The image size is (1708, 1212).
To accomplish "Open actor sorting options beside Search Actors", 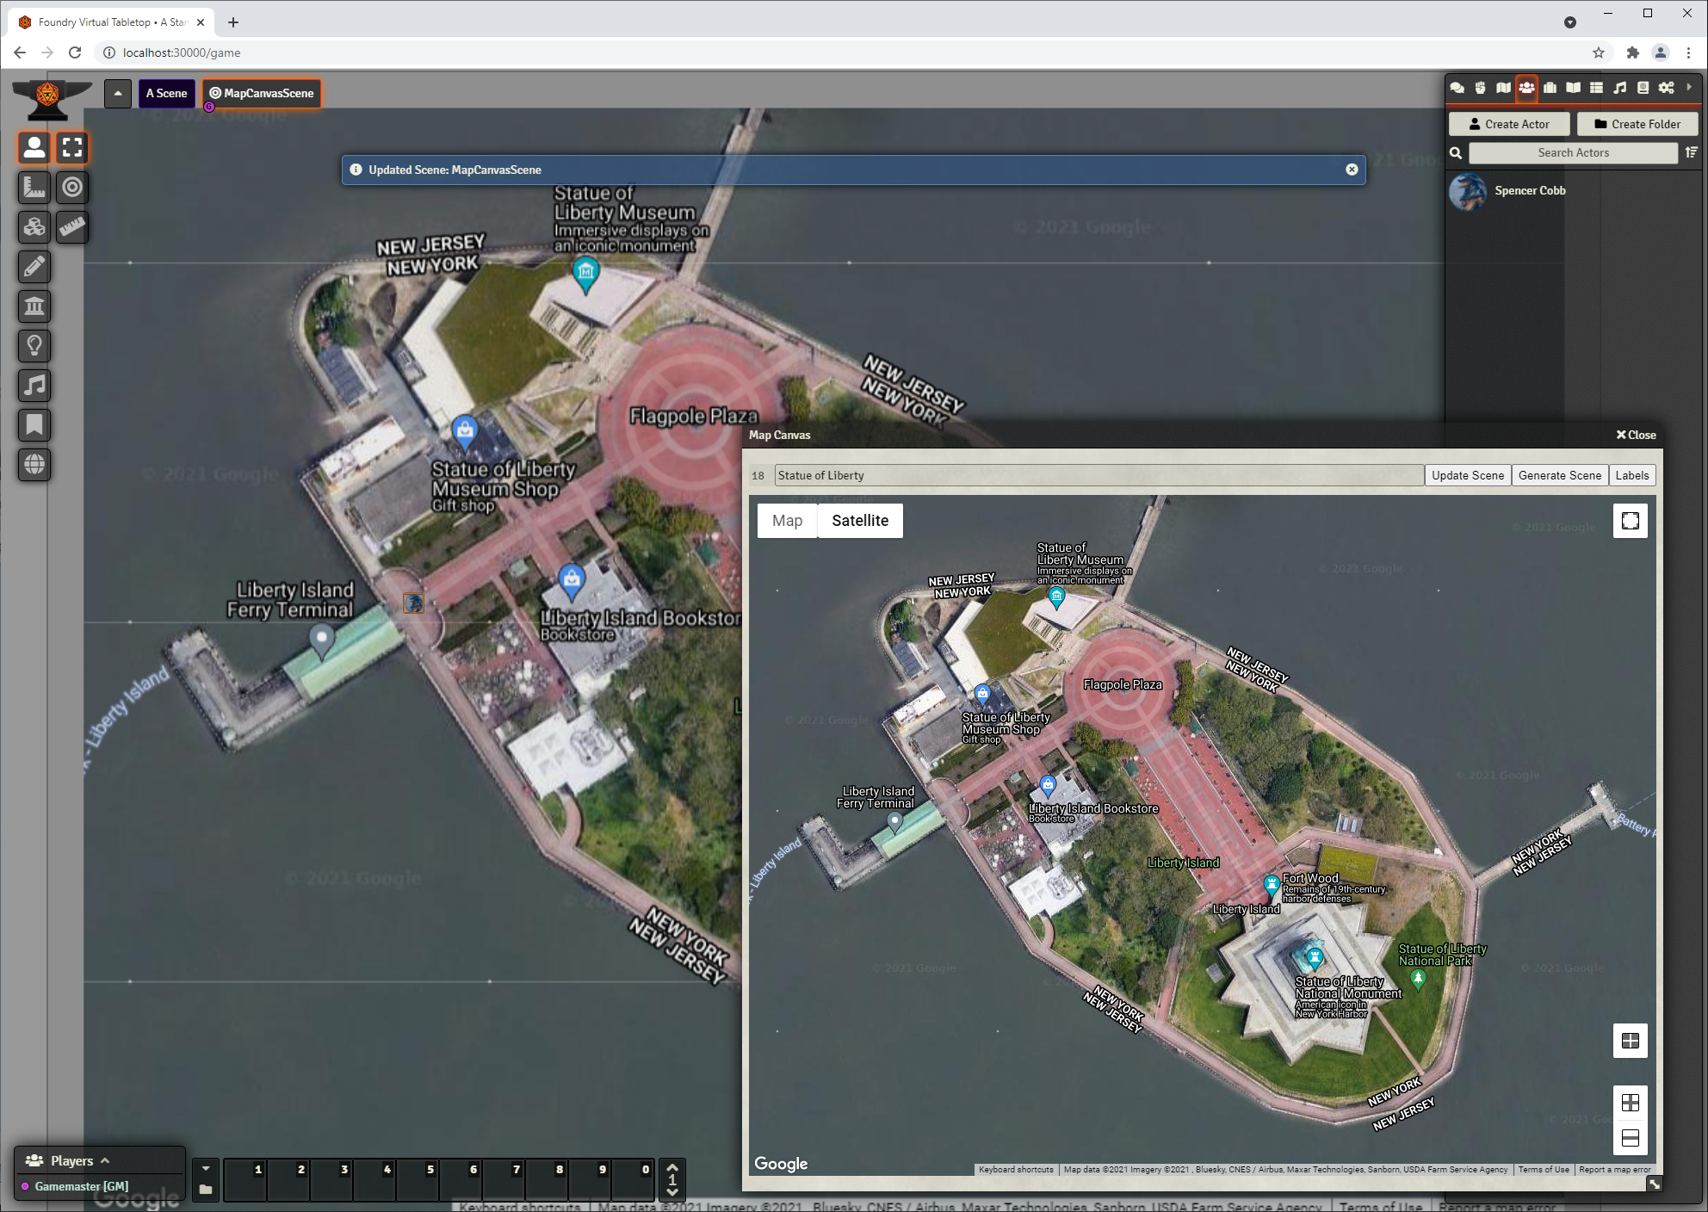I will [1691, 152].
